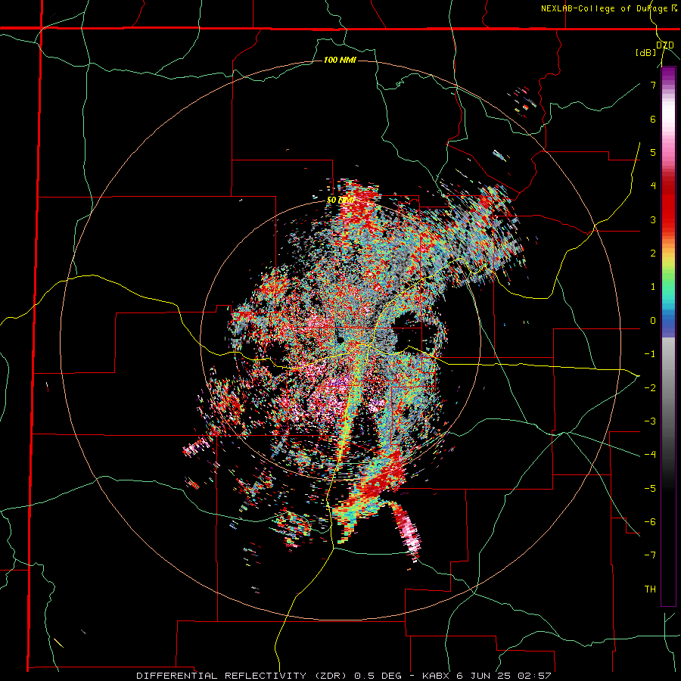Click the -3 value on color scale
Screen dimensions: 681x681
pos(650,421)
